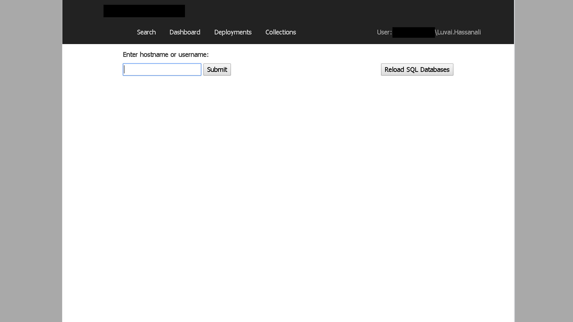
Task: Click the blacked-out domain box beside User
Action: click(413, 32)
